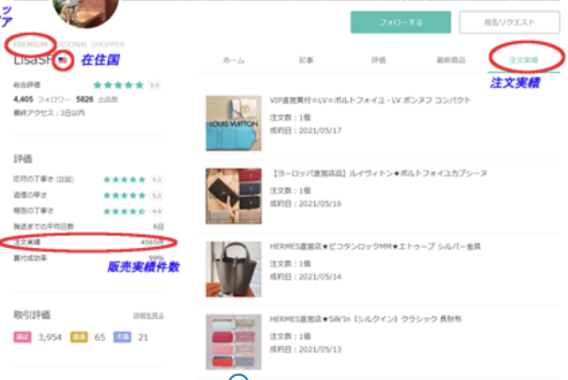Click the shopper profile avatar photo
The image size is (568, 380).
[86, 11]
